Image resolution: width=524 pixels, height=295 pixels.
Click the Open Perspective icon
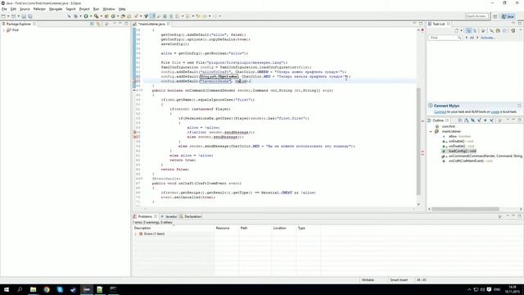(x=495, y=16)
